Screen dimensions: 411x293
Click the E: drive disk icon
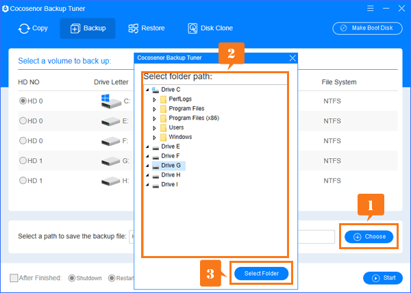pyautogui.click(x=111, y=121)
